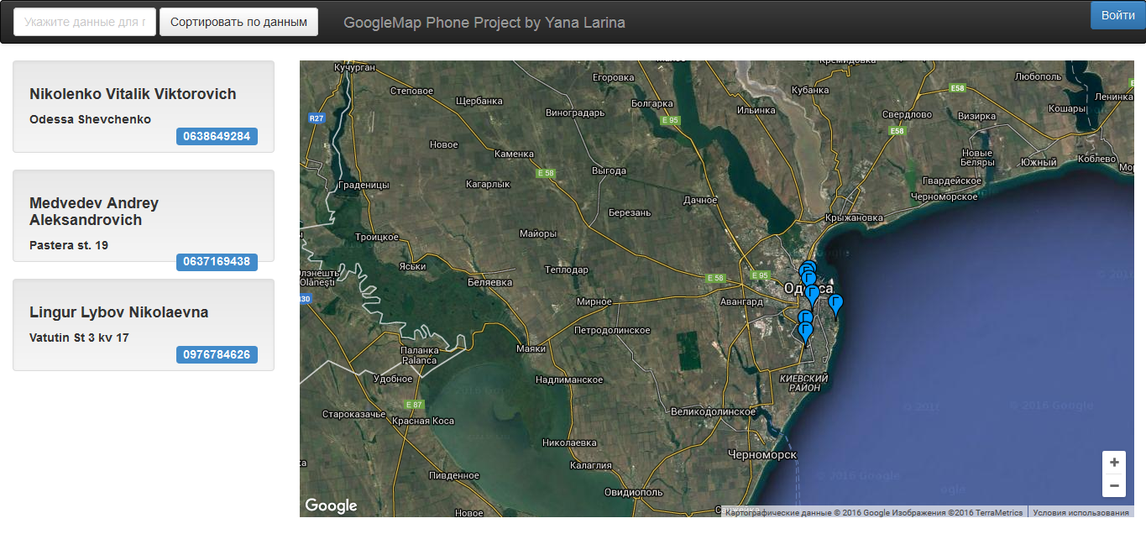Select the address Pastera st. 19
This screenshot has height=534, width=1146.
point(69,245)
